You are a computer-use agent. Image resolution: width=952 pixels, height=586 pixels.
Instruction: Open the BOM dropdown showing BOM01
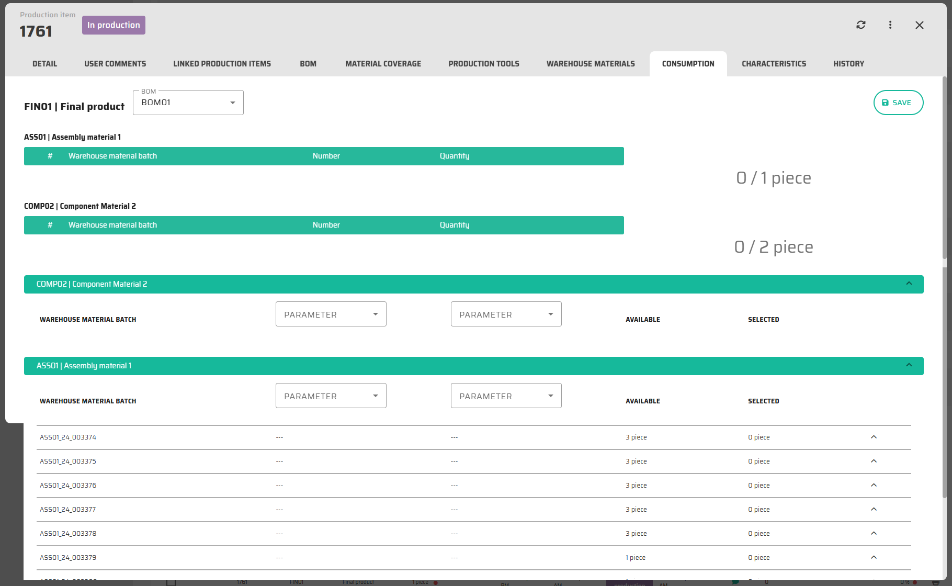188,103
